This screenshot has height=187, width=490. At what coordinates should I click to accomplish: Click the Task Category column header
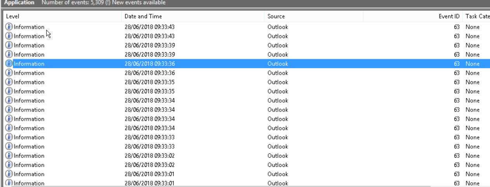click(x=476, y=16)
